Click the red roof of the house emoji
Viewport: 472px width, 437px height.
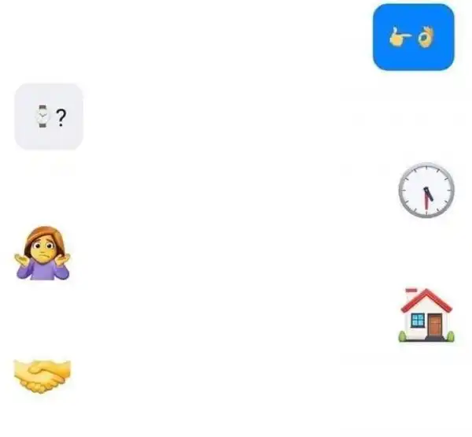[x=427, y=299]
